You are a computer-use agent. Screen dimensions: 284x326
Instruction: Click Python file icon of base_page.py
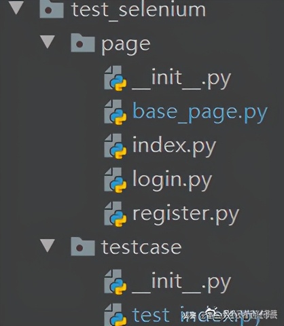coord(116,112)
